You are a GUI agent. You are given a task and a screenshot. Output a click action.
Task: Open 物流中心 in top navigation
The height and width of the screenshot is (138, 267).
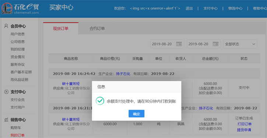point(235,8)
